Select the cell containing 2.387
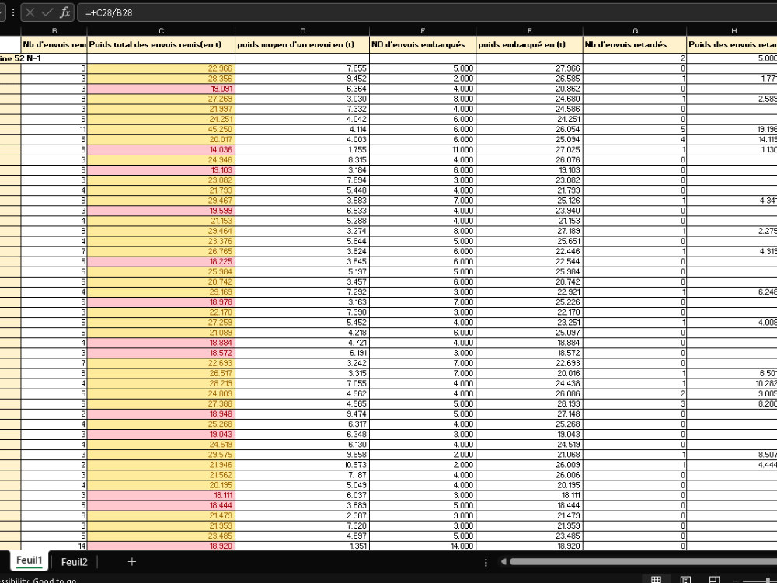The image size is (777, 583). pyautogui.click(x=302, y=515)
